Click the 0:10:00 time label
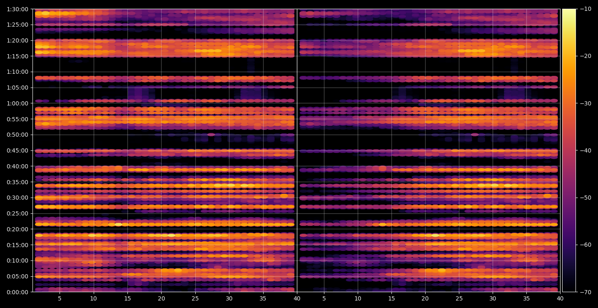Viewport: 598px width, 308px height. pos(17,260)
